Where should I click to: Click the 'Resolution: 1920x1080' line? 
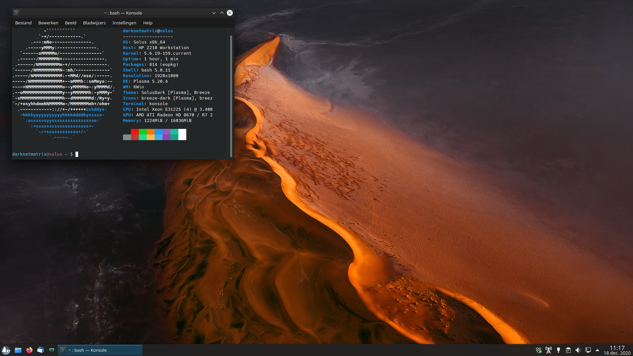pyautogui.click(x=151, y=75)
